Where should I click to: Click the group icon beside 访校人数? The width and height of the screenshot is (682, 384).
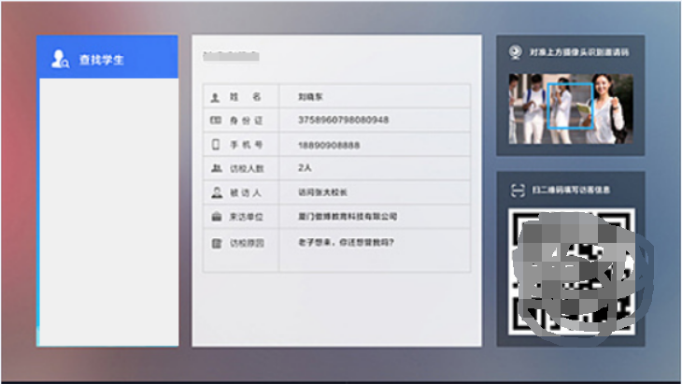pyautogui.click(x=216, y=168)
